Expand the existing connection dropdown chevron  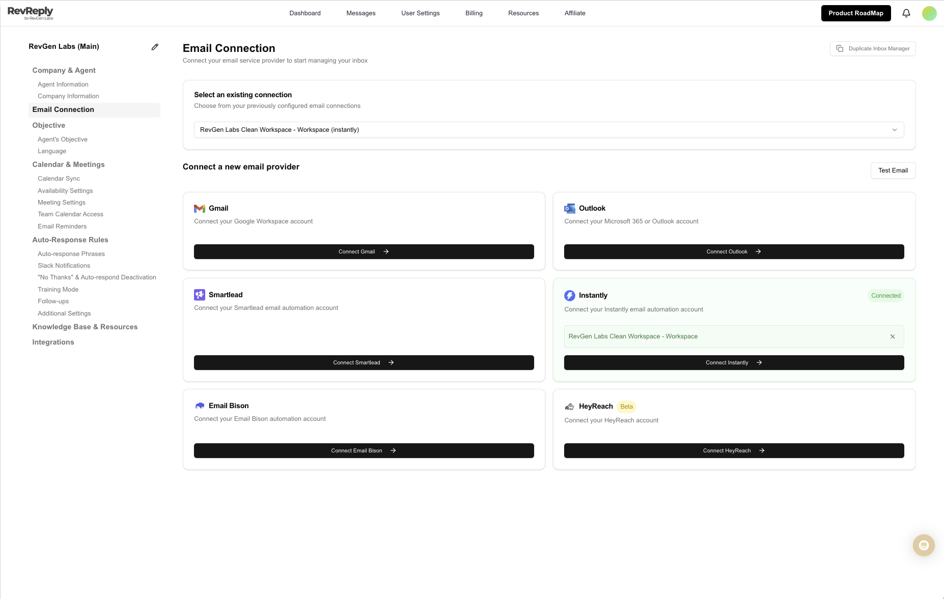coord(895,130)
